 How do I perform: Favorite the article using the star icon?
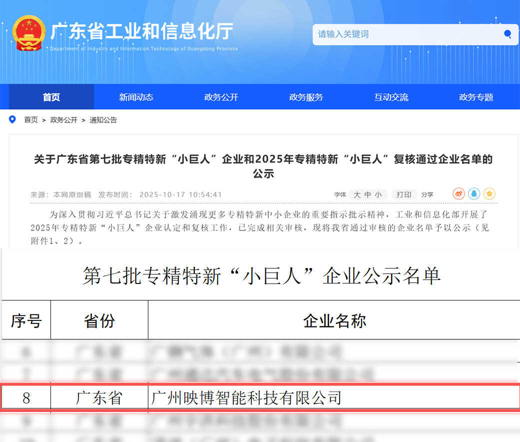pos(490,194)
